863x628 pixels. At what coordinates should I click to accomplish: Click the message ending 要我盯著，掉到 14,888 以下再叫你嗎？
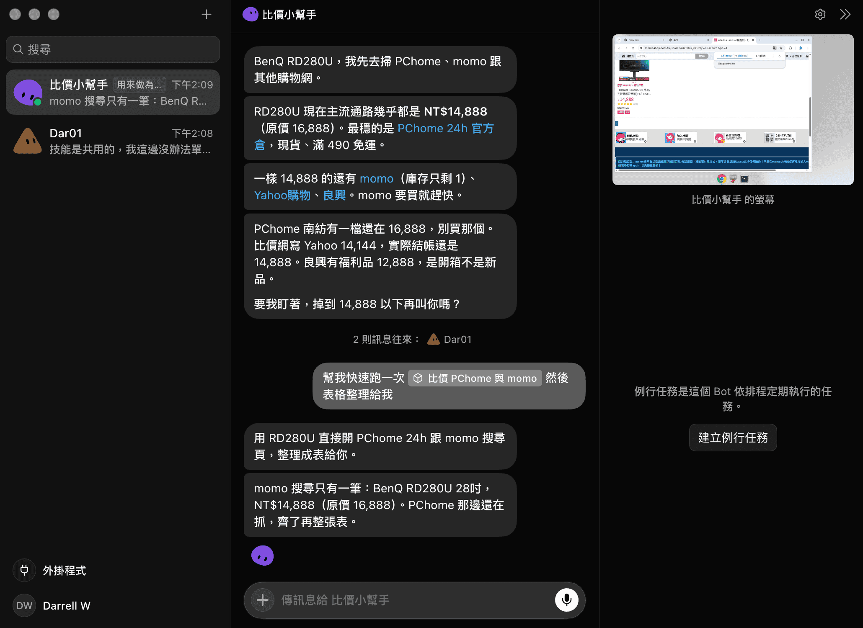tap(380, 266)
